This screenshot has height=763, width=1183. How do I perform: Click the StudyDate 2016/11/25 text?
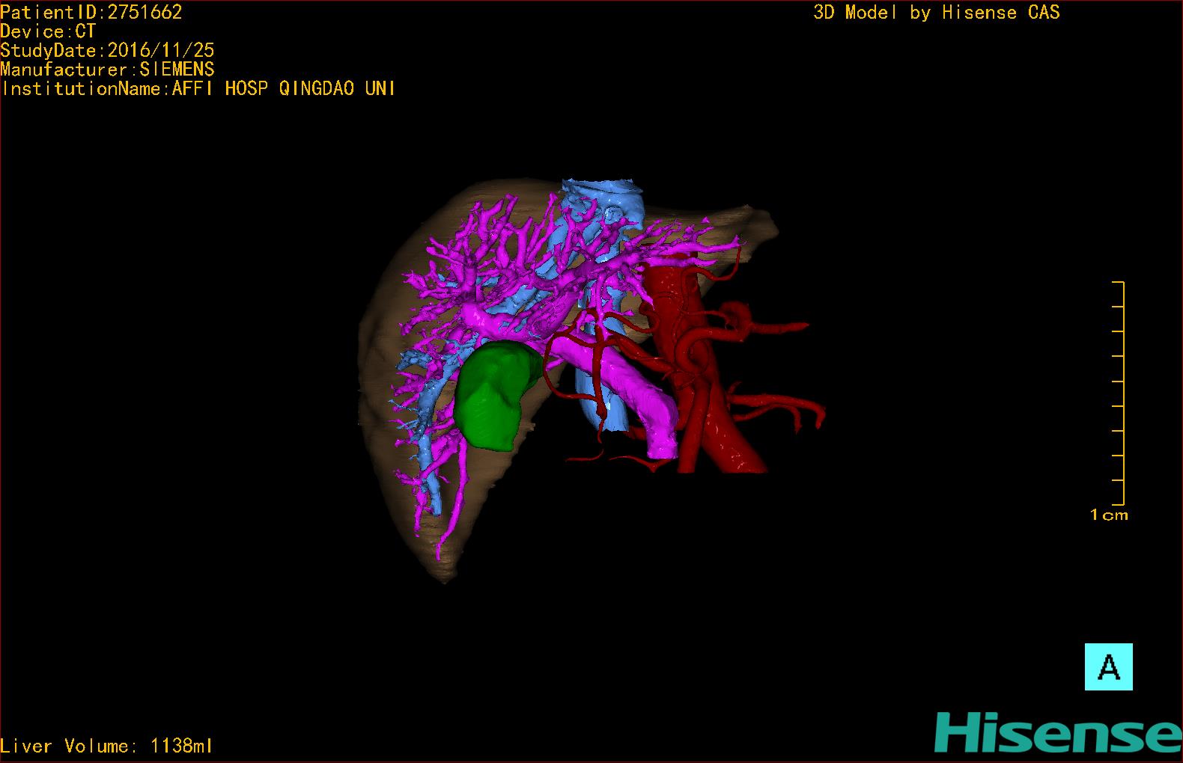pyautogui.click(x=107, y=50)
